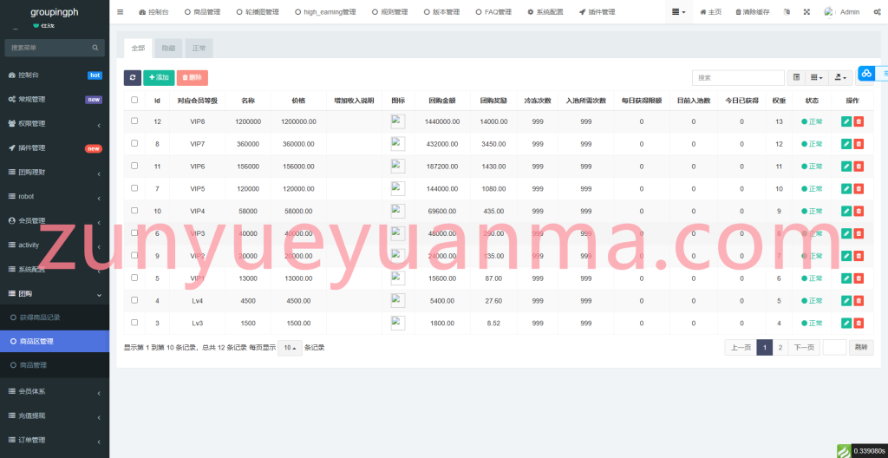
Task: Open 常规管理 in the sidebar
Action: coord(55,99)
